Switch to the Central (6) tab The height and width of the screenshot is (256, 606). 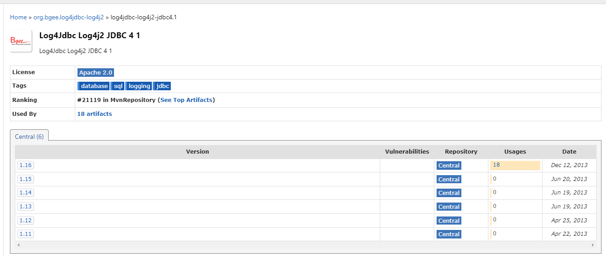[x=29, y=137]
